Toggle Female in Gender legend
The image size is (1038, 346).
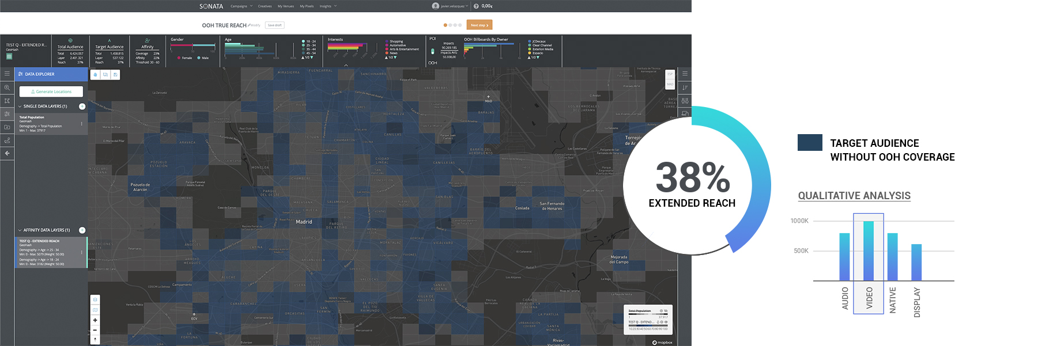point(185,58)
